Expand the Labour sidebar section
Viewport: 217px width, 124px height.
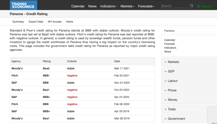[x=189, y=81]
